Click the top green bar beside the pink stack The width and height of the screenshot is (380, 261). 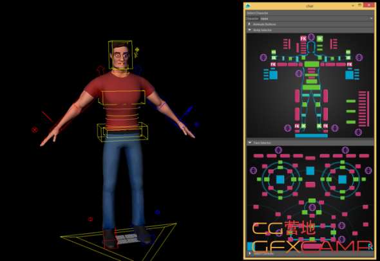tap(351, 101)
